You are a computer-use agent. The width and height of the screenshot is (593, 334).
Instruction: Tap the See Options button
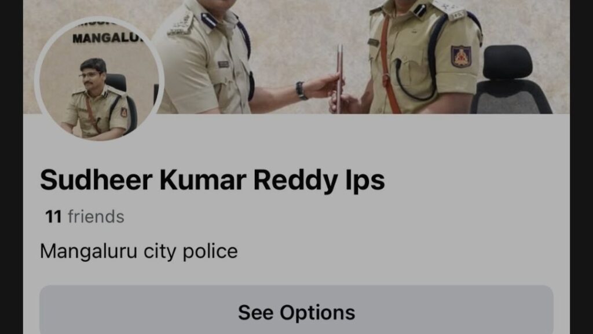(296, 312)
